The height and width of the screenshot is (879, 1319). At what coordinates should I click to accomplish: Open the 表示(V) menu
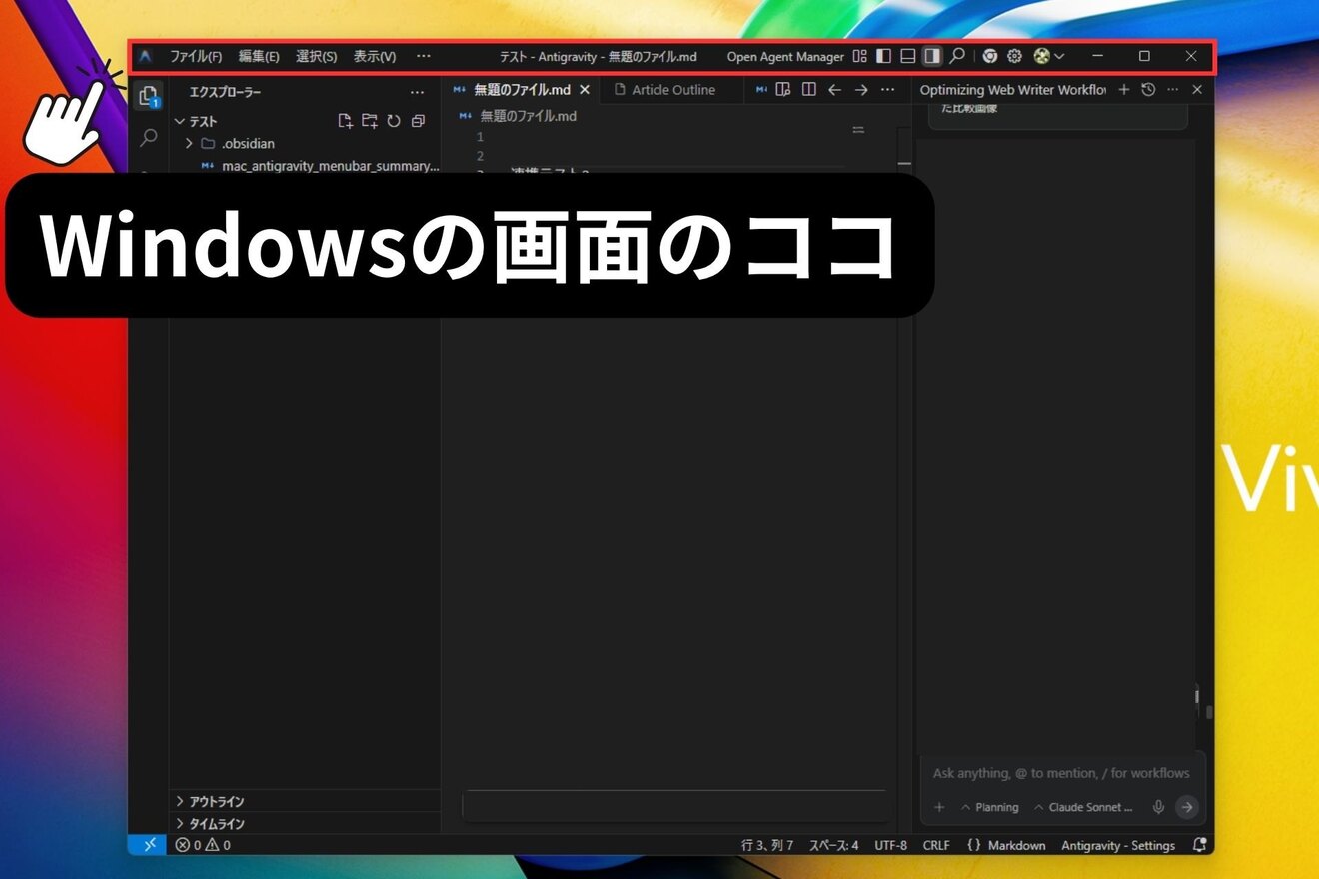click(x=375, y=56)
